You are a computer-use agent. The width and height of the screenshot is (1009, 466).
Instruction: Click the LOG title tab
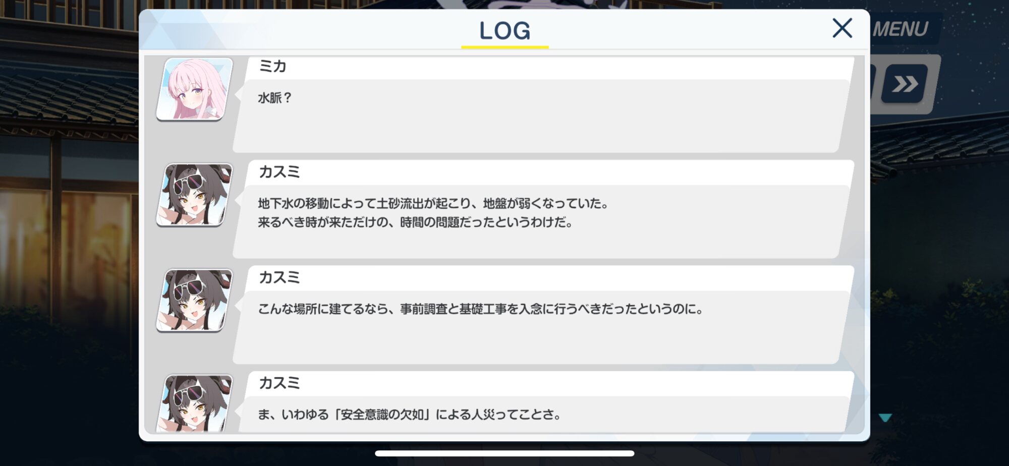504,30
